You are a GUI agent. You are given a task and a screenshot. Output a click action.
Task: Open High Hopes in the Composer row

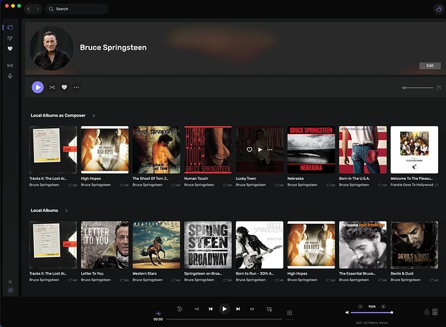(x=105, y=150)
